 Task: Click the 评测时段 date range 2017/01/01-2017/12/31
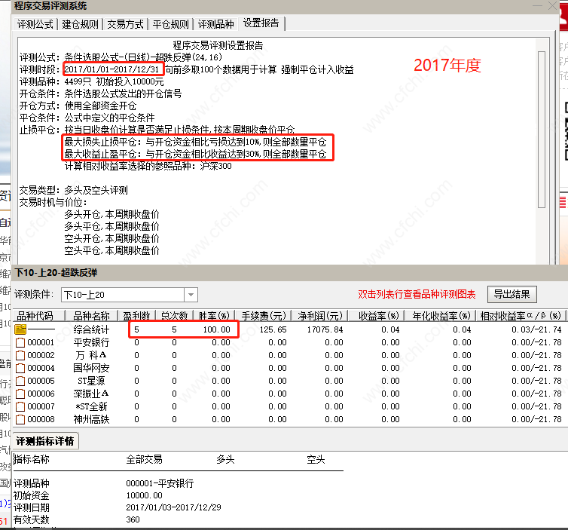pyautogui.click(x=111, y=69)
